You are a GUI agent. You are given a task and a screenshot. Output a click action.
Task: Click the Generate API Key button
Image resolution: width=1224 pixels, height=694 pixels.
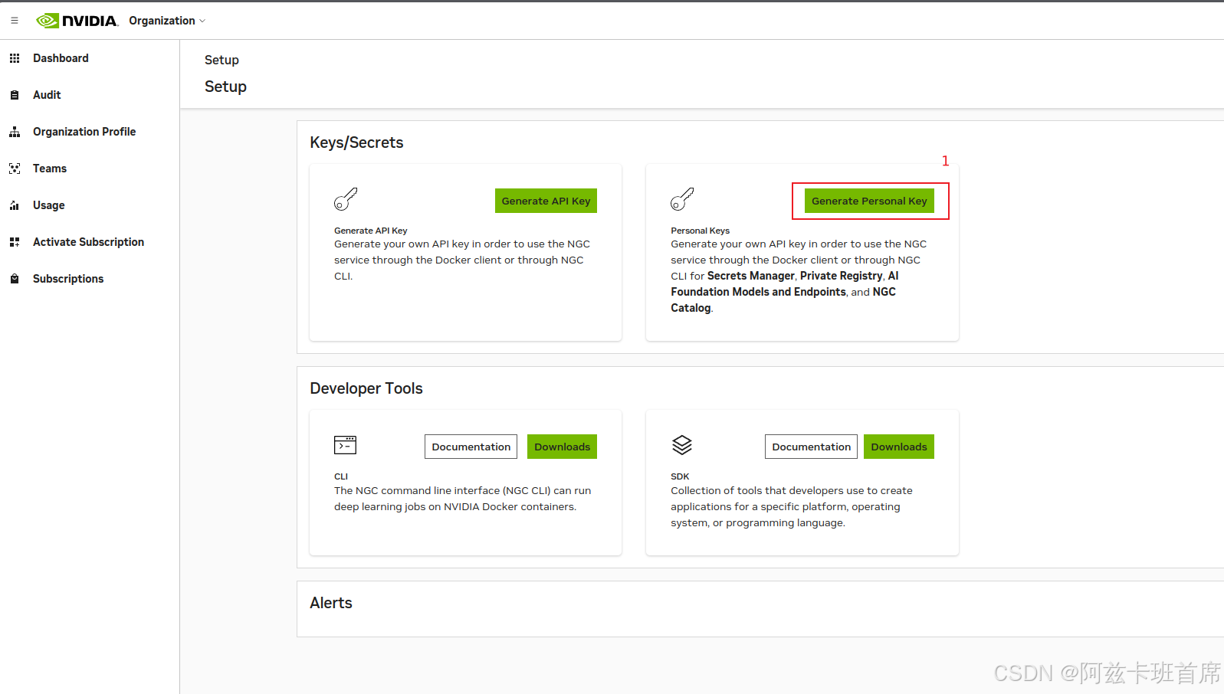[546, 201]
